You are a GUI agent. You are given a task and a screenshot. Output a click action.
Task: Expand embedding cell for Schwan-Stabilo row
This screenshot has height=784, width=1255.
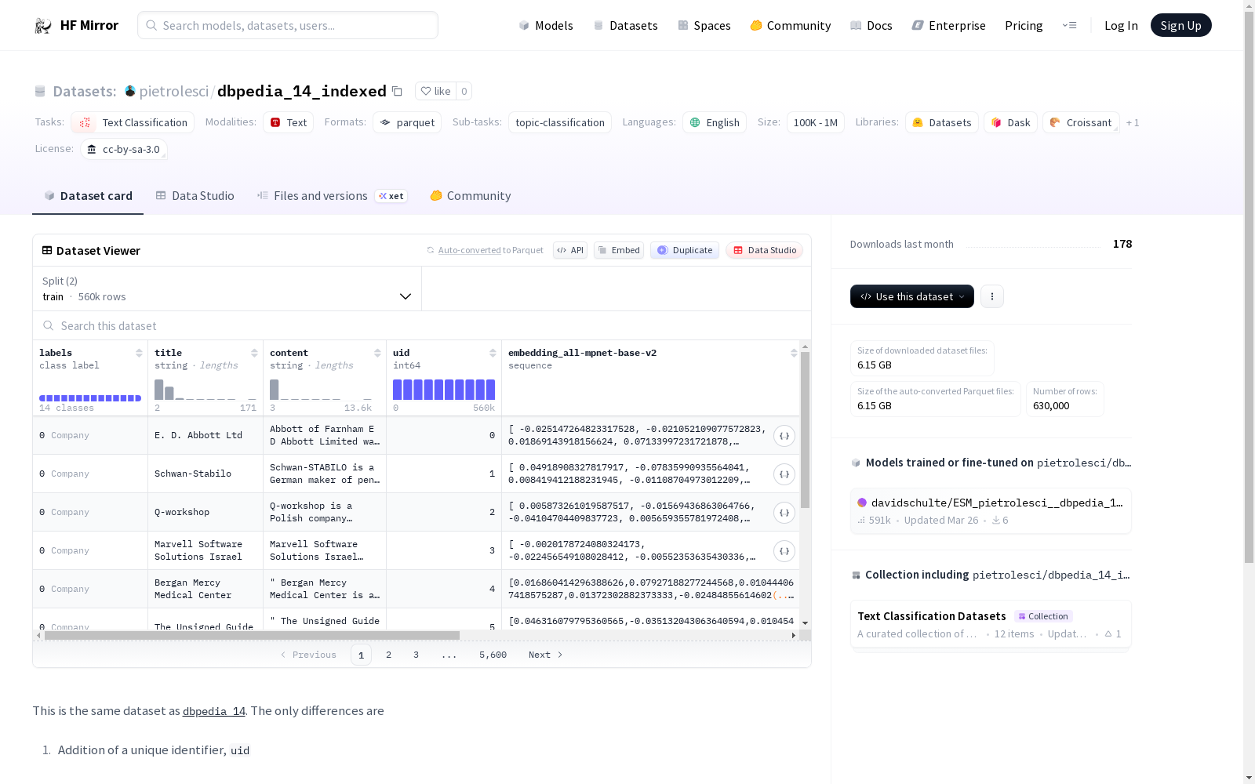[784, 474]
